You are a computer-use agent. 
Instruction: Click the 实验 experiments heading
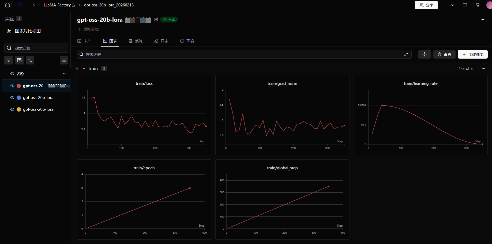[x=10, y=18]
